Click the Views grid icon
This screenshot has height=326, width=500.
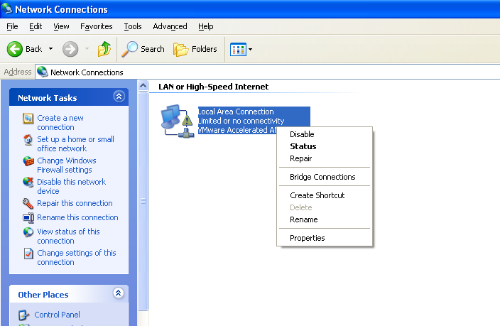[238, 49]
